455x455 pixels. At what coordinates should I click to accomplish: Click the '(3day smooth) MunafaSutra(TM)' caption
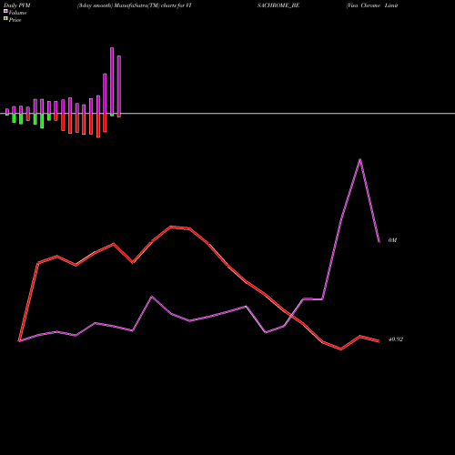[118, 5]
